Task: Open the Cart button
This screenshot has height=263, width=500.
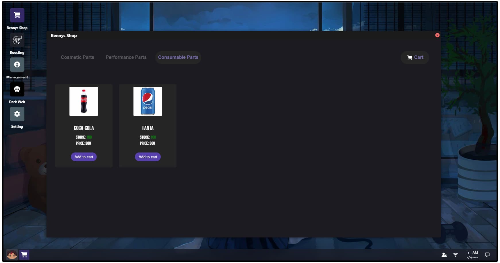Action: tap(415, 57)
